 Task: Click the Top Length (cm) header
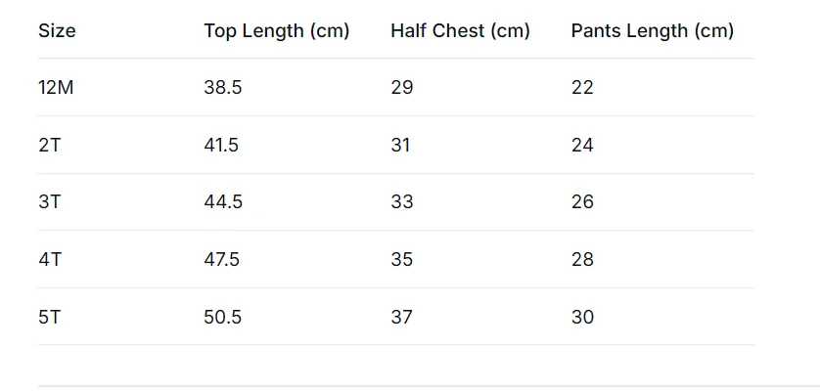(277, 31)
